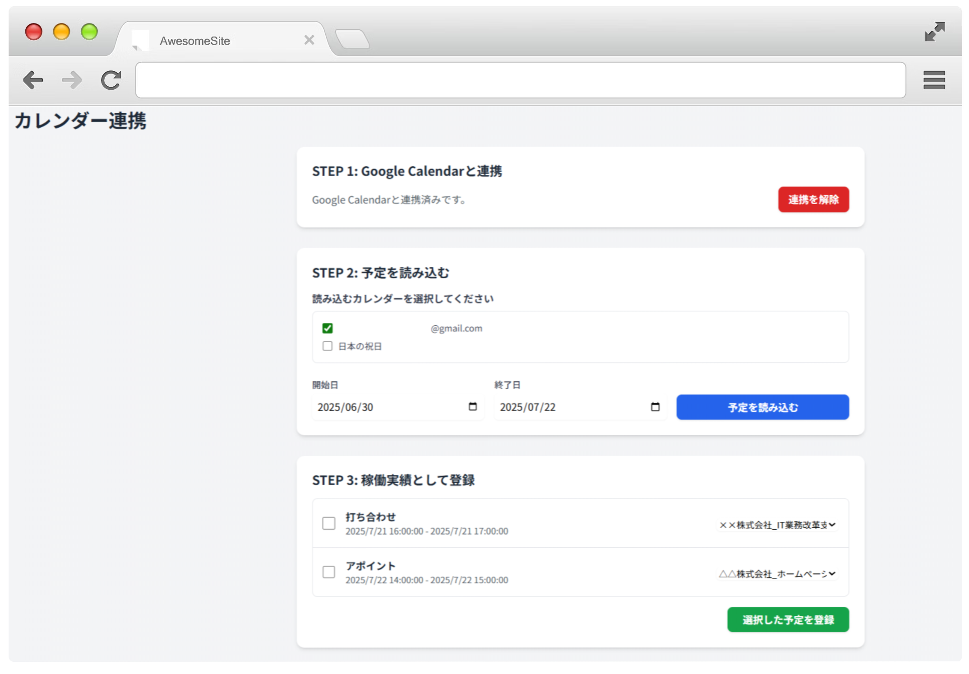Click the カレンダー連携 page heading
Image resolution: width=969 pixels, height=674 pixels.
80,121
